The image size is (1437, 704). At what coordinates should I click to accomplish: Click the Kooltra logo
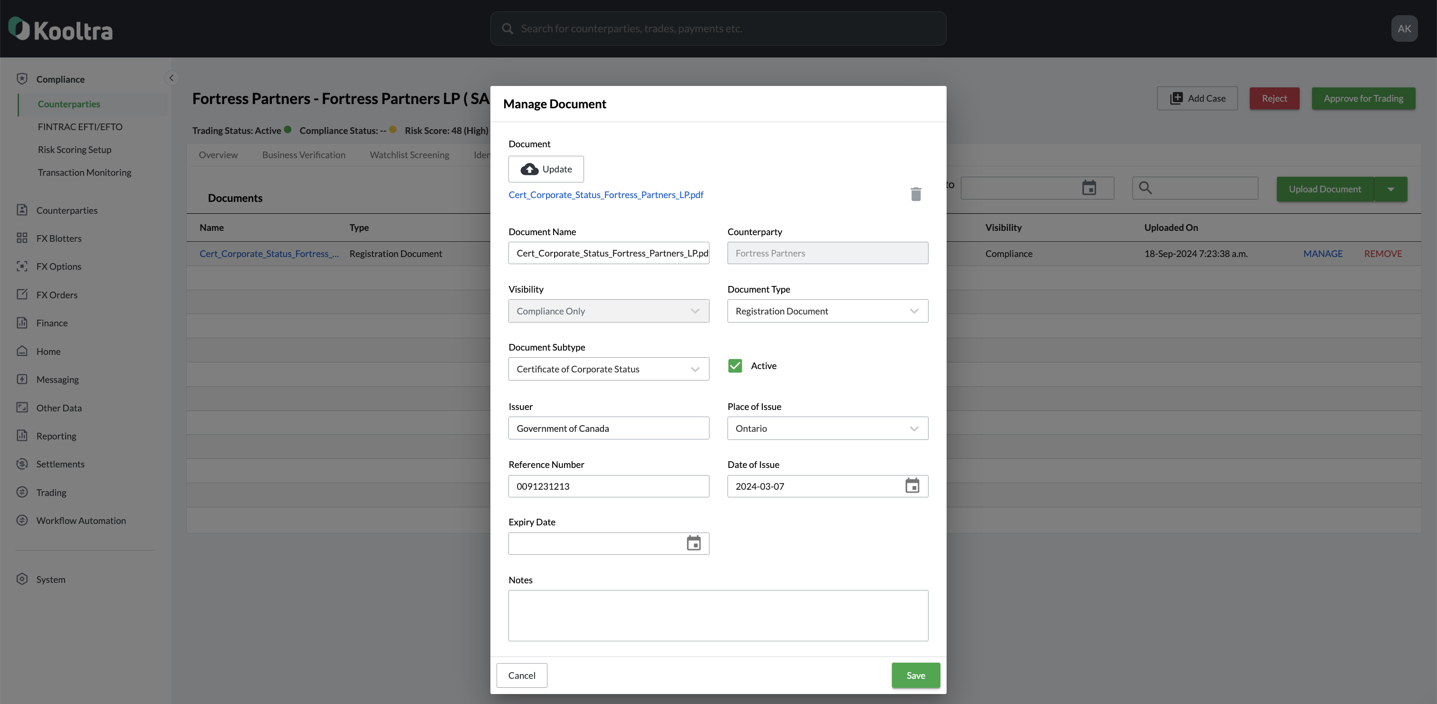60,29
